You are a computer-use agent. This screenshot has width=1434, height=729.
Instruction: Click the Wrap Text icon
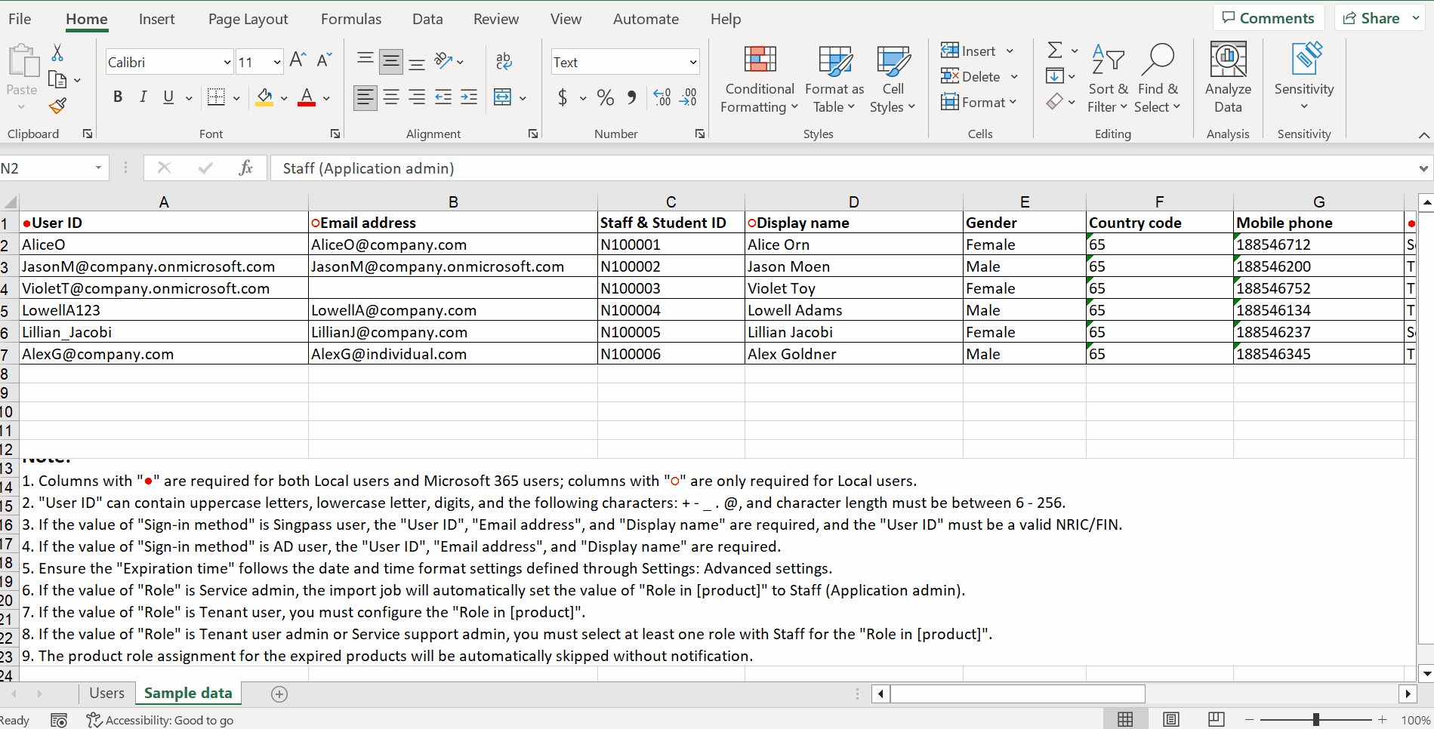click(x=504, y=61)
